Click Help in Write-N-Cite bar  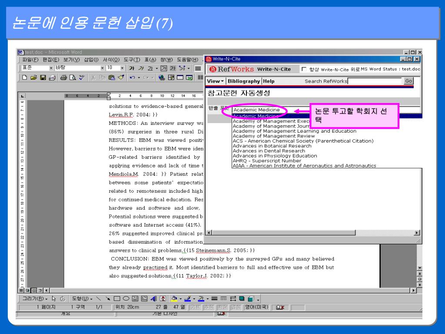pyautogui.click(x=269, y=81)
